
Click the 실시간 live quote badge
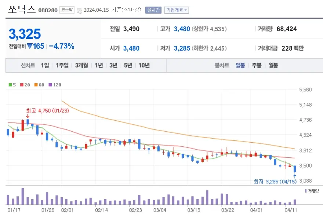pyautogui.click(x=153, y=10)
